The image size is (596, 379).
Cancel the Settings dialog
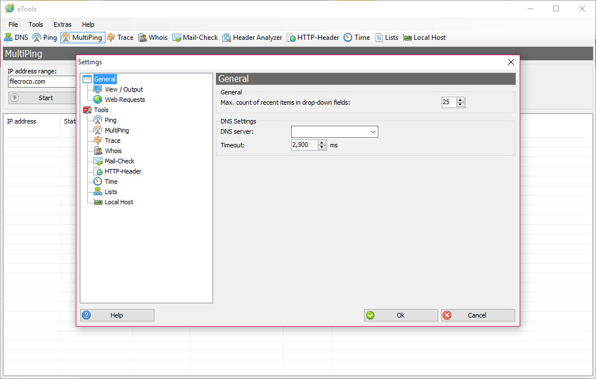tap(477, 315)
